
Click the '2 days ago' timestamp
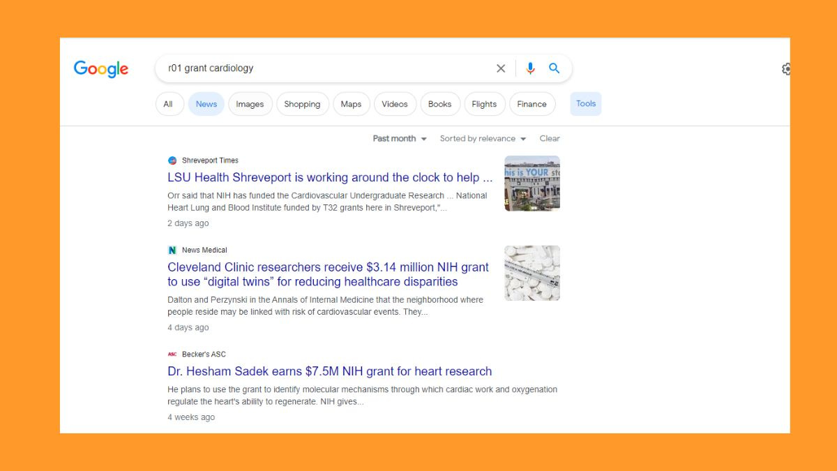(x=188, y=223)
